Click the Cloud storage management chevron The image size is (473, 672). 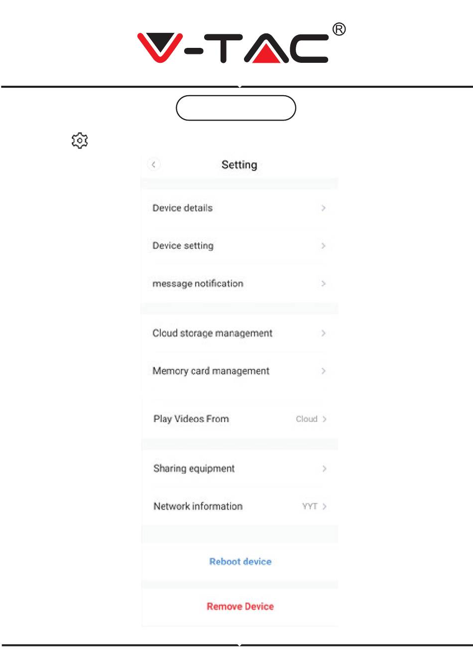[324, 333]
